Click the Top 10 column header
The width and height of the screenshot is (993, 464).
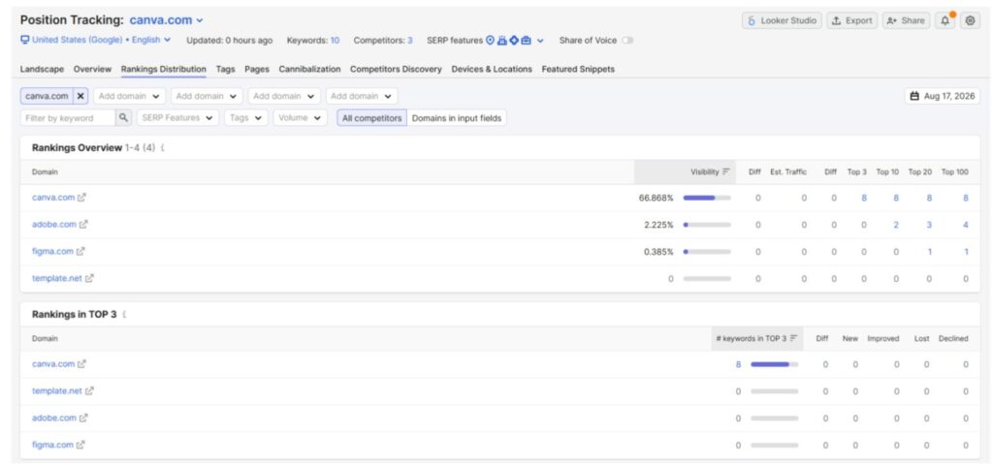[x=888, y=172]
